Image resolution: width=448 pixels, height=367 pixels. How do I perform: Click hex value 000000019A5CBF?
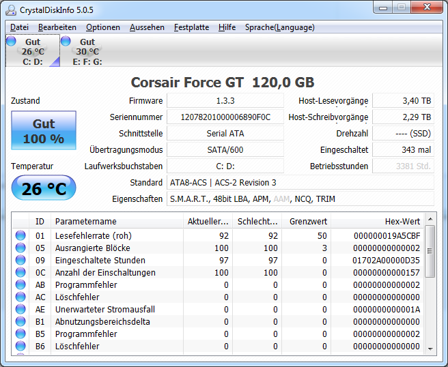pyautogui.click(x=387, y=235)
